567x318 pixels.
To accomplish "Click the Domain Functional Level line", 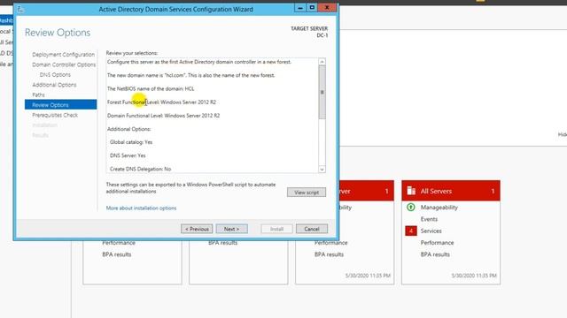I will tap(163, 116).
